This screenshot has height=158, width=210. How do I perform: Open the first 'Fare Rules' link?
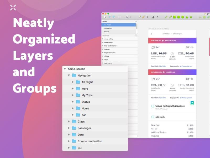(x=162, y=66)
